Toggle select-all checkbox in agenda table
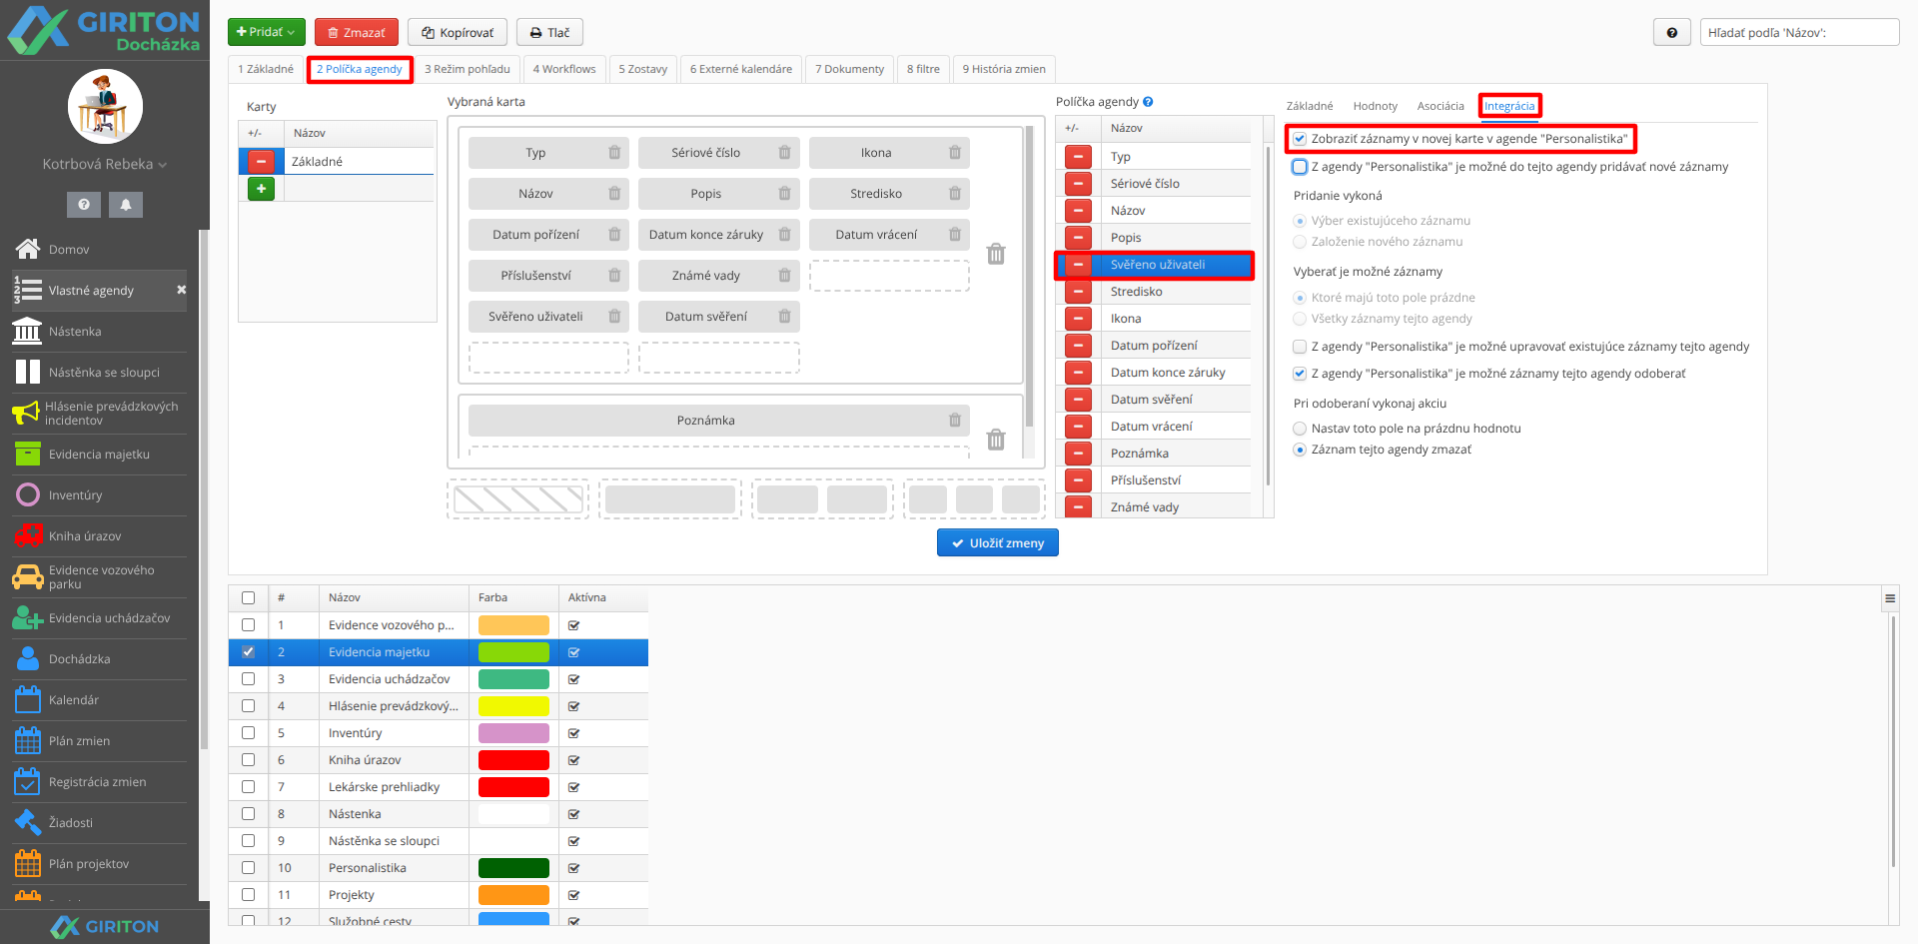The image size is (1918, 944). point(248,597)
